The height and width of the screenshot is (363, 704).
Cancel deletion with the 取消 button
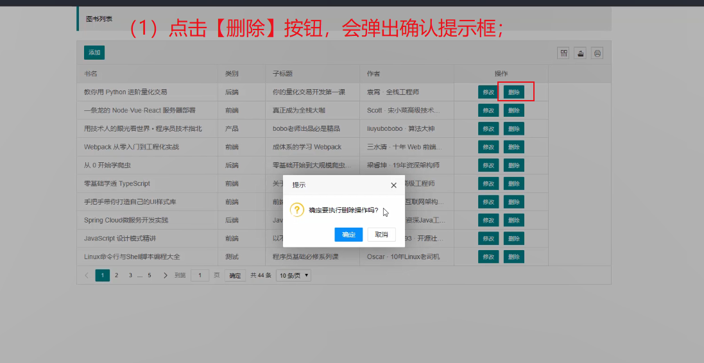click(x=382, y=235)
